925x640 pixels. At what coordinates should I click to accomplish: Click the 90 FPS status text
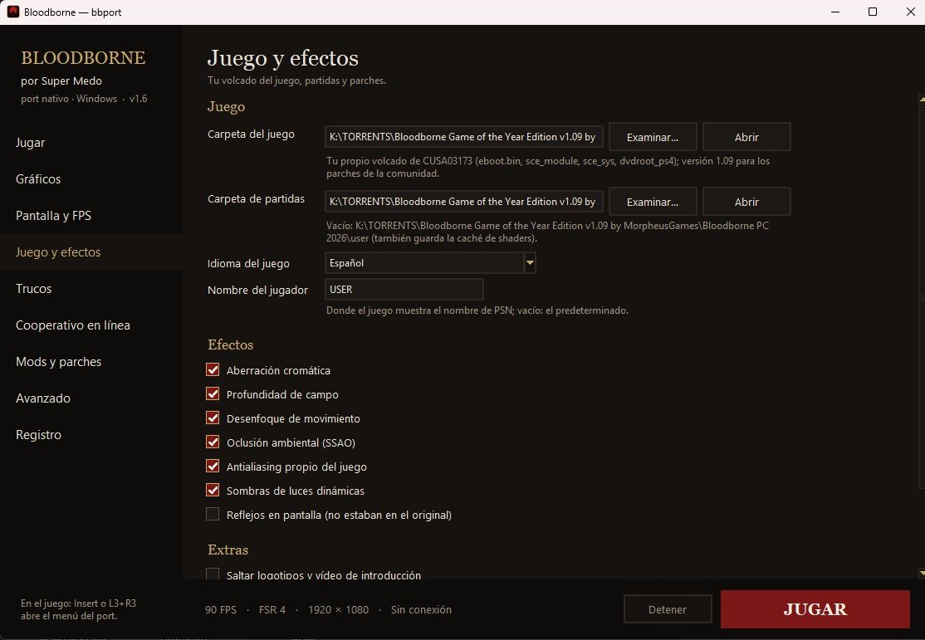tap(221, 610)
